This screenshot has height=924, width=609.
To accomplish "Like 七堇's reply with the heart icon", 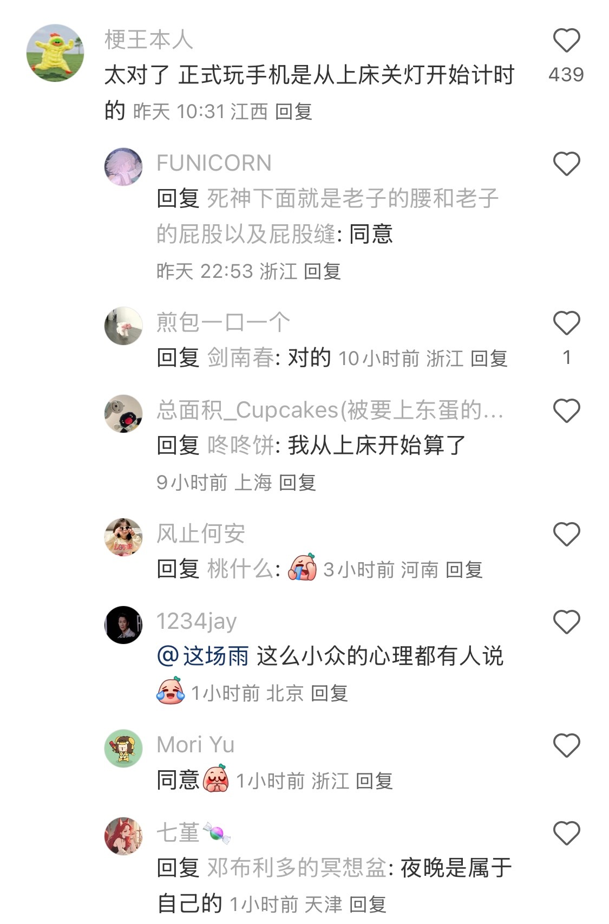I will (566, 833).
